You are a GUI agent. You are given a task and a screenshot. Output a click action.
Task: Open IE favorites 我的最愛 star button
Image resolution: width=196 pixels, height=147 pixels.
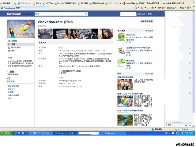tap(6, 3)
